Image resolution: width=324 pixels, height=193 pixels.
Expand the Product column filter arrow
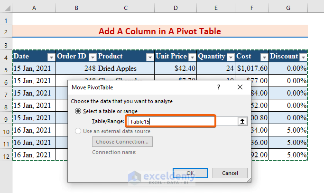click(150, 57)
